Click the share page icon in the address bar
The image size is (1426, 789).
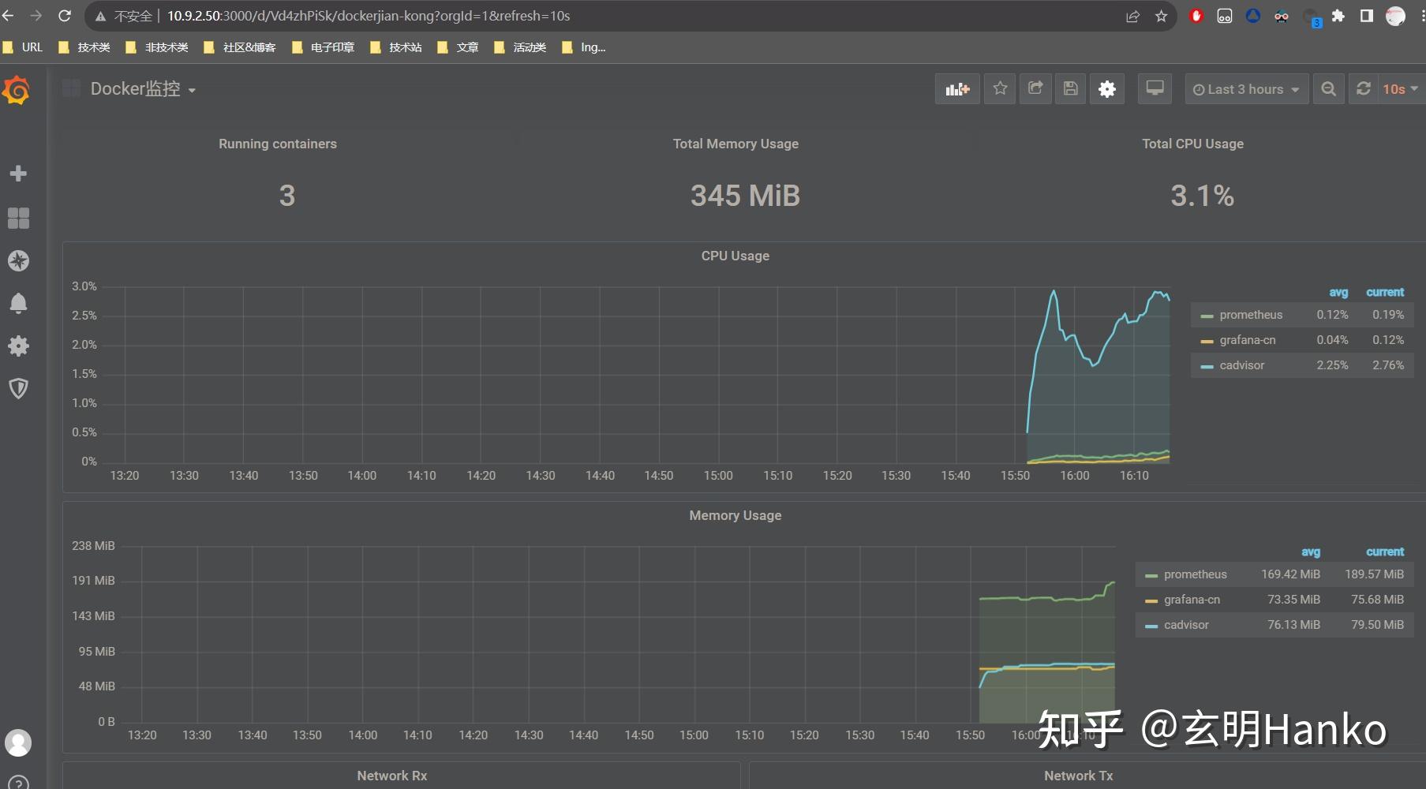[x=1132, y=16]
